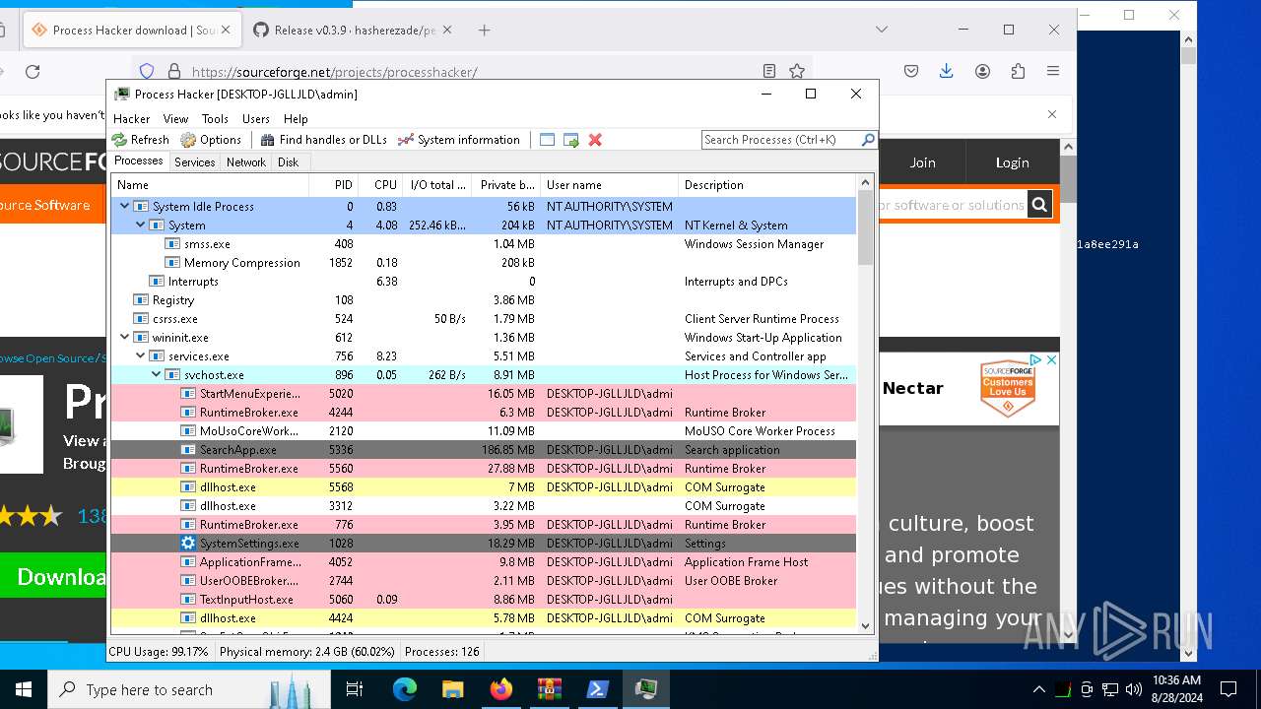Select the csrss.exe process row

484,318
